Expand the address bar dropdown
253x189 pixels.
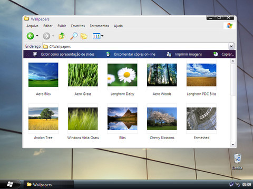[x=231, y=46]
